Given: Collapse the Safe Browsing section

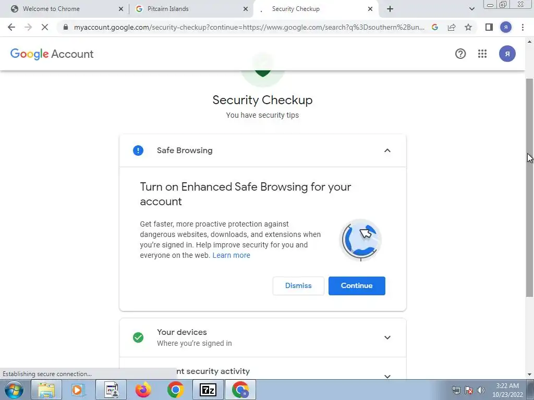Looking at the screenshot, I should point(387,151).
